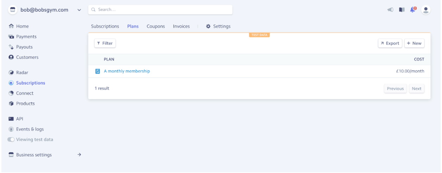The width and height of the screenshot is (442, 173).
Task: Click the Export button
Action: click(x=390, y=43)
